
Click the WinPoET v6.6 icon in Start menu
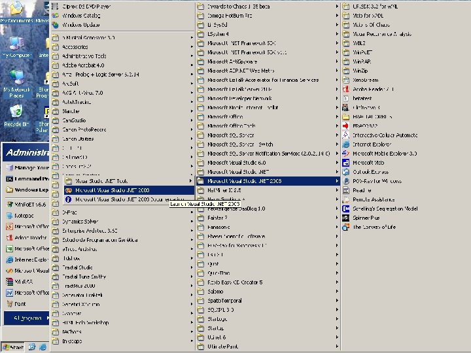click(x=10, y=205)
